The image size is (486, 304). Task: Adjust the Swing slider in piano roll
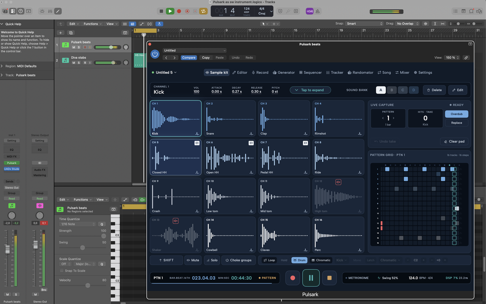coord(83,247)
